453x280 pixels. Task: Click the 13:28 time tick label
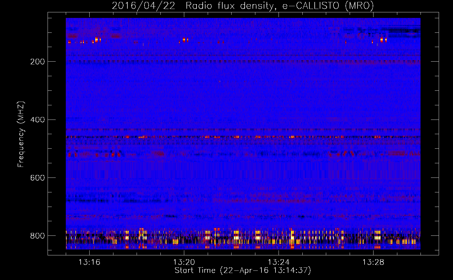coord(373,262)
